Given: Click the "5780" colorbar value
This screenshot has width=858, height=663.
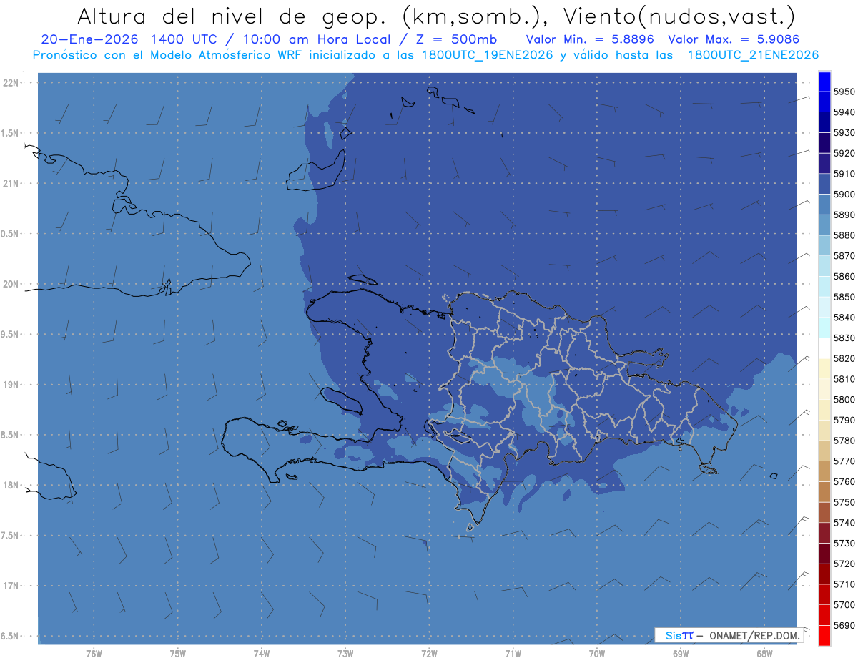Looking at the screenshot, I should [844, 441].
